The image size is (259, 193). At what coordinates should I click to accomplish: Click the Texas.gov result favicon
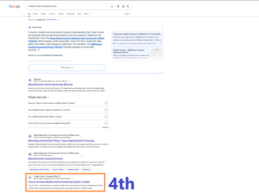[30, 80]
